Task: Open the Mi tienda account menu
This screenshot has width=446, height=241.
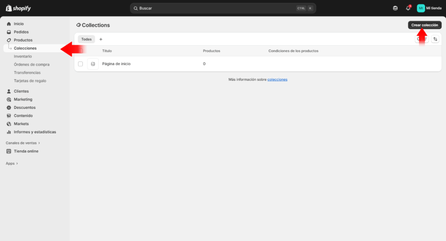Action: click(x=429, y=8)
